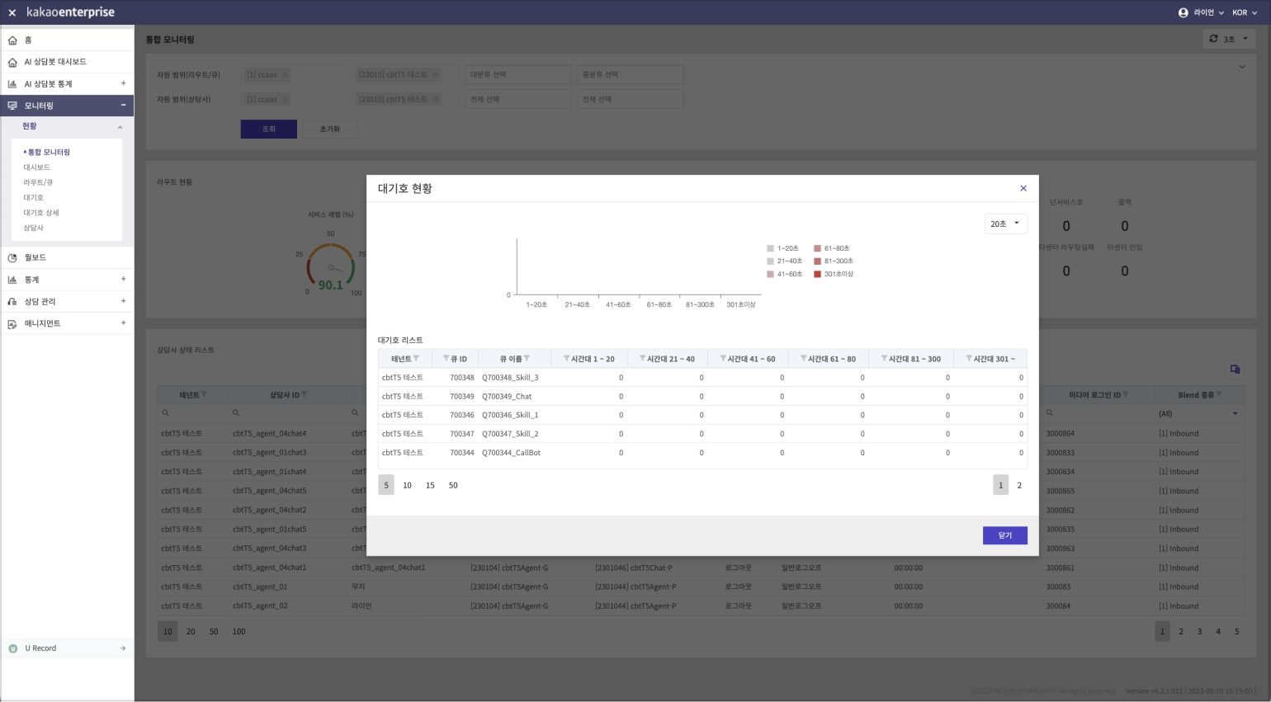
Task: Click the 월보드 pie chart icon
Action: [x=12, y=258]
